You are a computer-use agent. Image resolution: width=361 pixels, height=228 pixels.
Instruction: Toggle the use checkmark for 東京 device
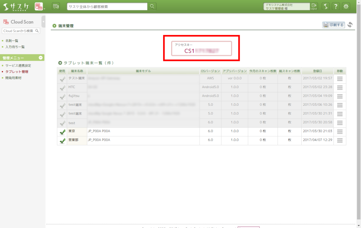tap(62, 132)
